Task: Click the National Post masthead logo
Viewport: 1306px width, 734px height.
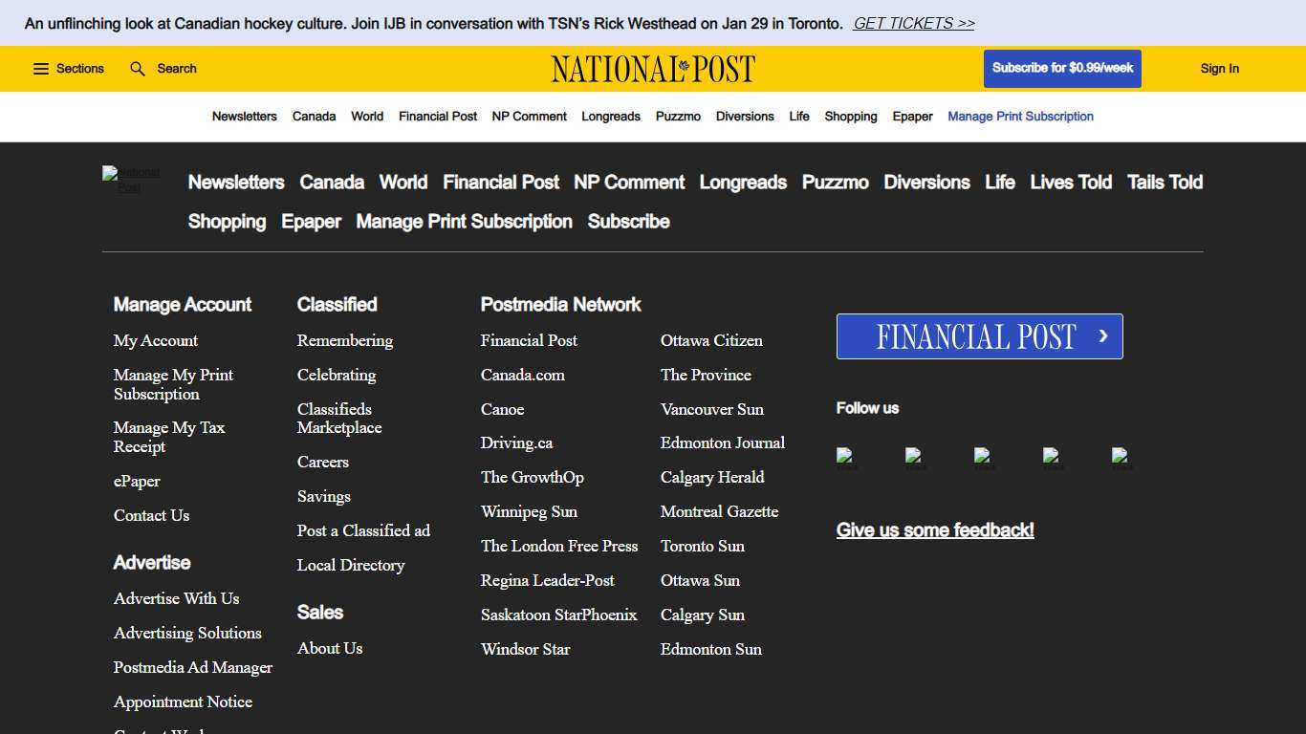Action: [653, 68]
